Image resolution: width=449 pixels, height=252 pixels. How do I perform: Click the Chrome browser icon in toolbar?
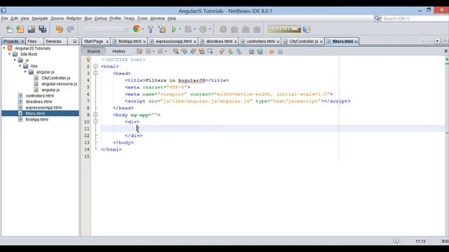(x=137, y=29)
